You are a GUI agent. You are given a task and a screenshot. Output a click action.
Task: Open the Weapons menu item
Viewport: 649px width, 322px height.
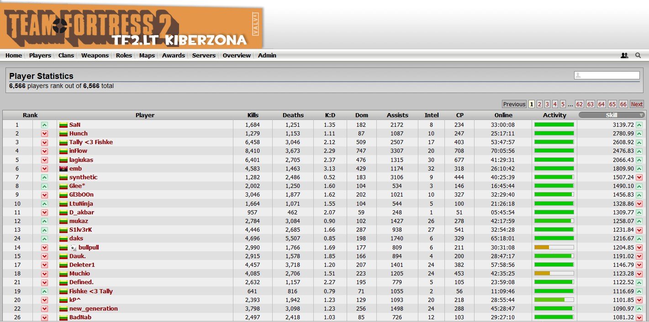(x=95, y=56)
